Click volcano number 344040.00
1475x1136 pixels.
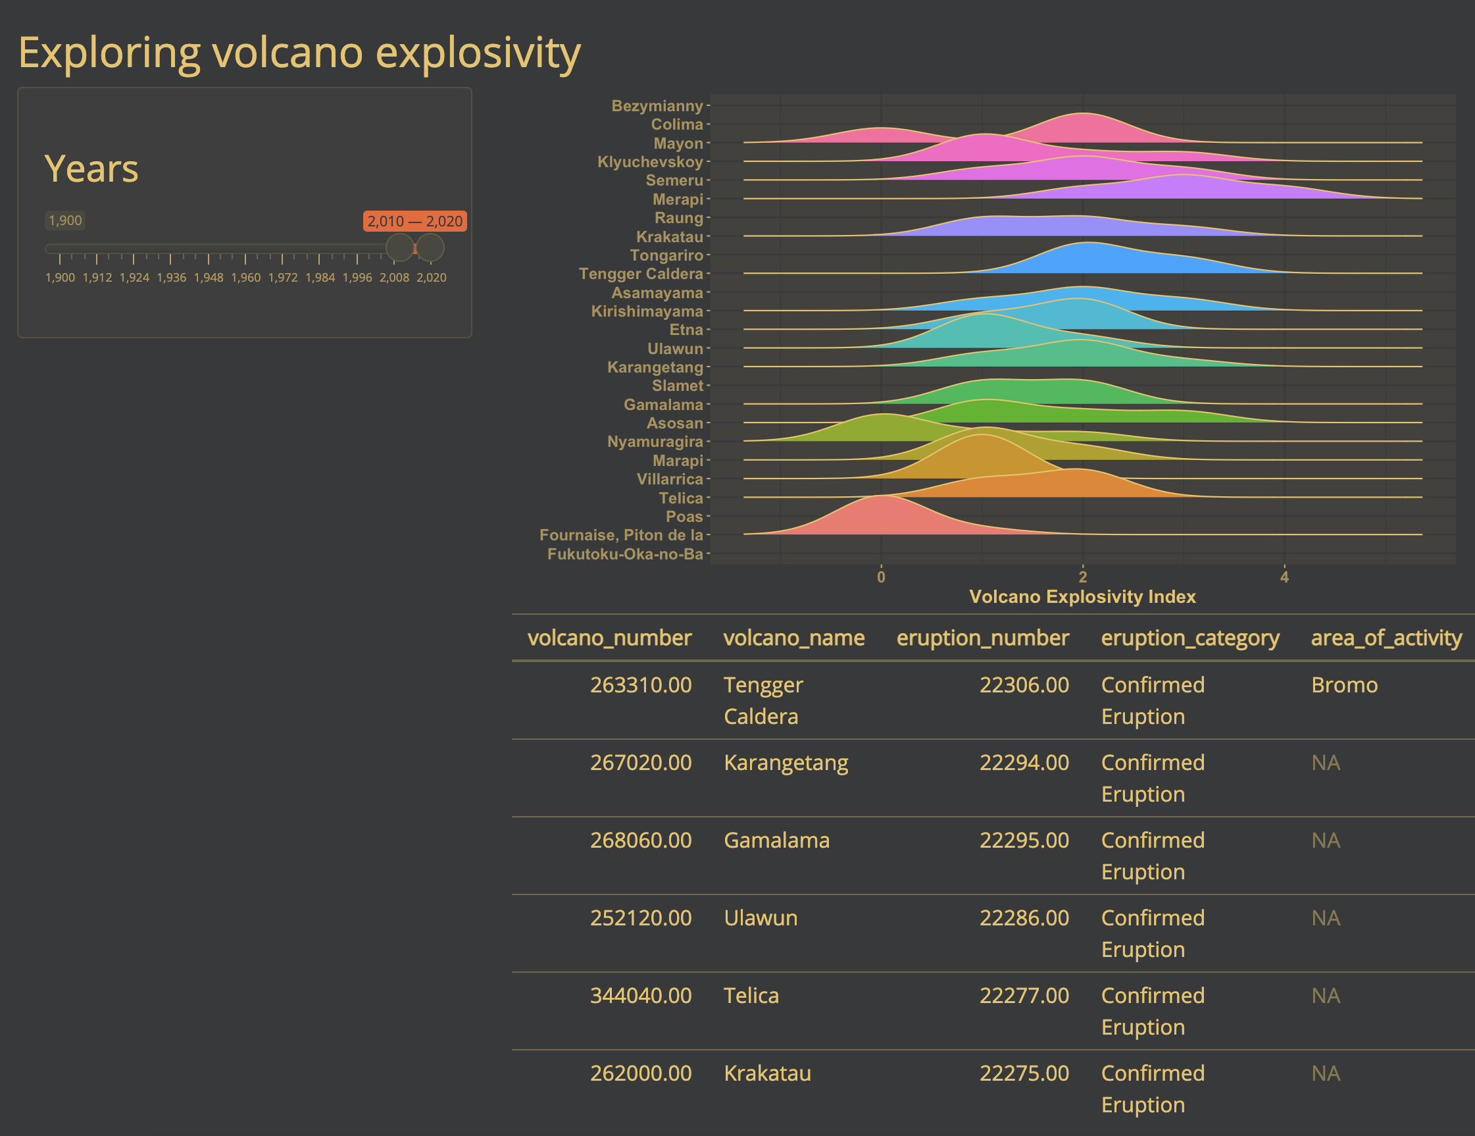pos(641,995)
